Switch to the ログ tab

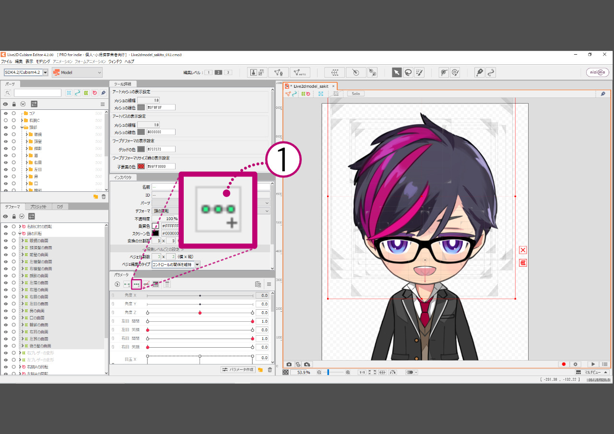click(x=60, y=207)
